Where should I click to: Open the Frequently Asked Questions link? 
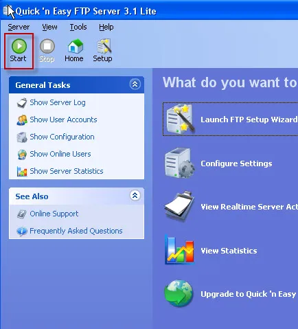(x=76, y=231)
